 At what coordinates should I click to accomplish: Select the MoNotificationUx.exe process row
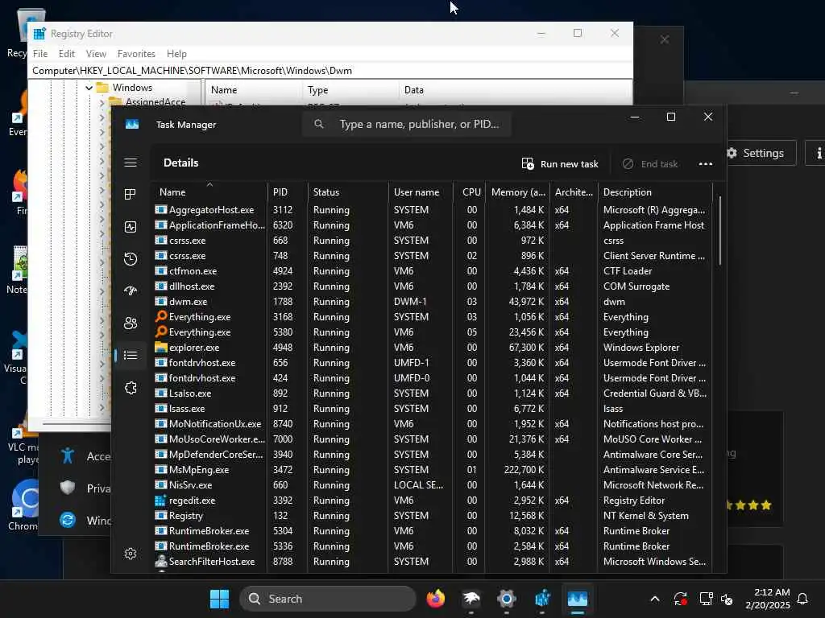click(x=432, y=423)
